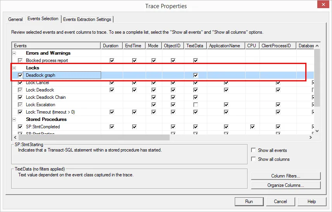Viewport: 332px width, 212px height.
Task: Open the Events Extraction Settings tab
Action: pyautogui.click(x=87, y=19)
